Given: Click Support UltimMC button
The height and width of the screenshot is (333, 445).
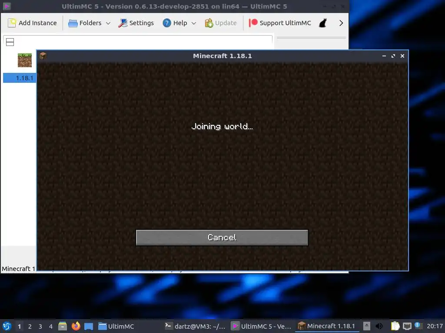Looking at the screenshot, I should (280, 23).
